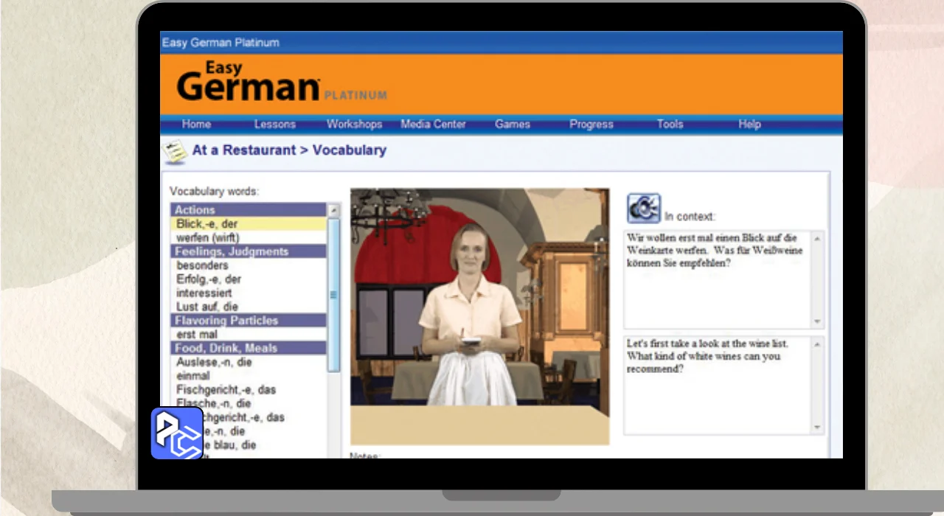The image size is (944, 516).
Task: Click scroll up arrow in German context box
Action: click(816, 238)
